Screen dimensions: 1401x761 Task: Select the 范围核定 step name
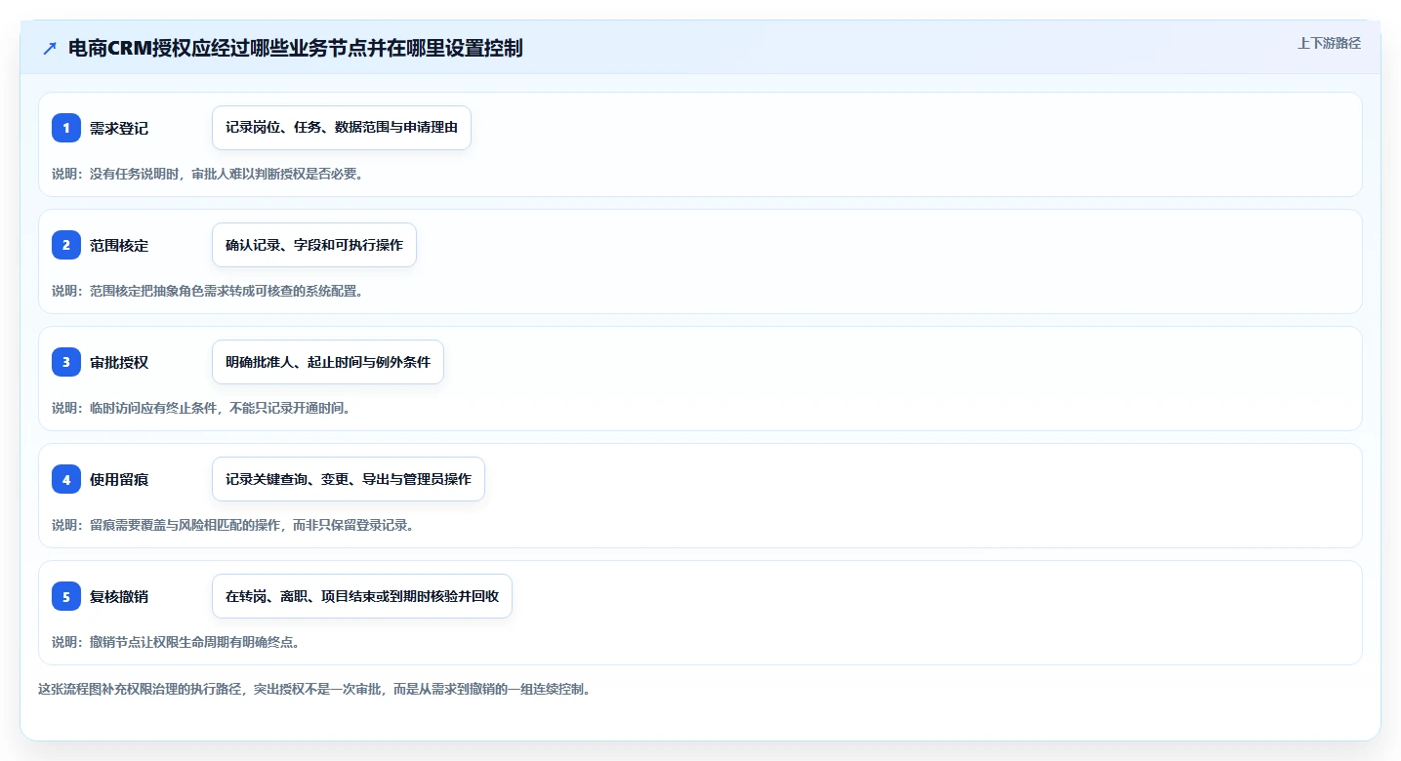119,245
